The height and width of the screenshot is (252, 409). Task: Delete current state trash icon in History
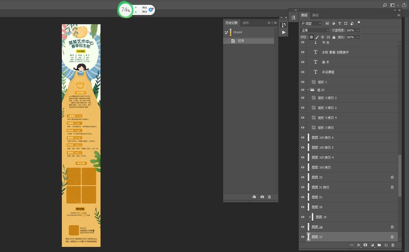click(269, 197)
